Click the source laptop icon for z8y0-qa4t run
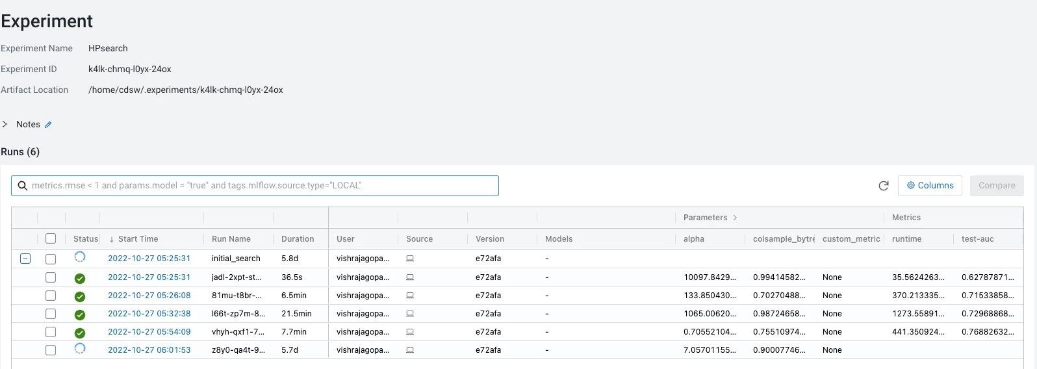The height and width of the screenshot is (369, 1037). 410,350
